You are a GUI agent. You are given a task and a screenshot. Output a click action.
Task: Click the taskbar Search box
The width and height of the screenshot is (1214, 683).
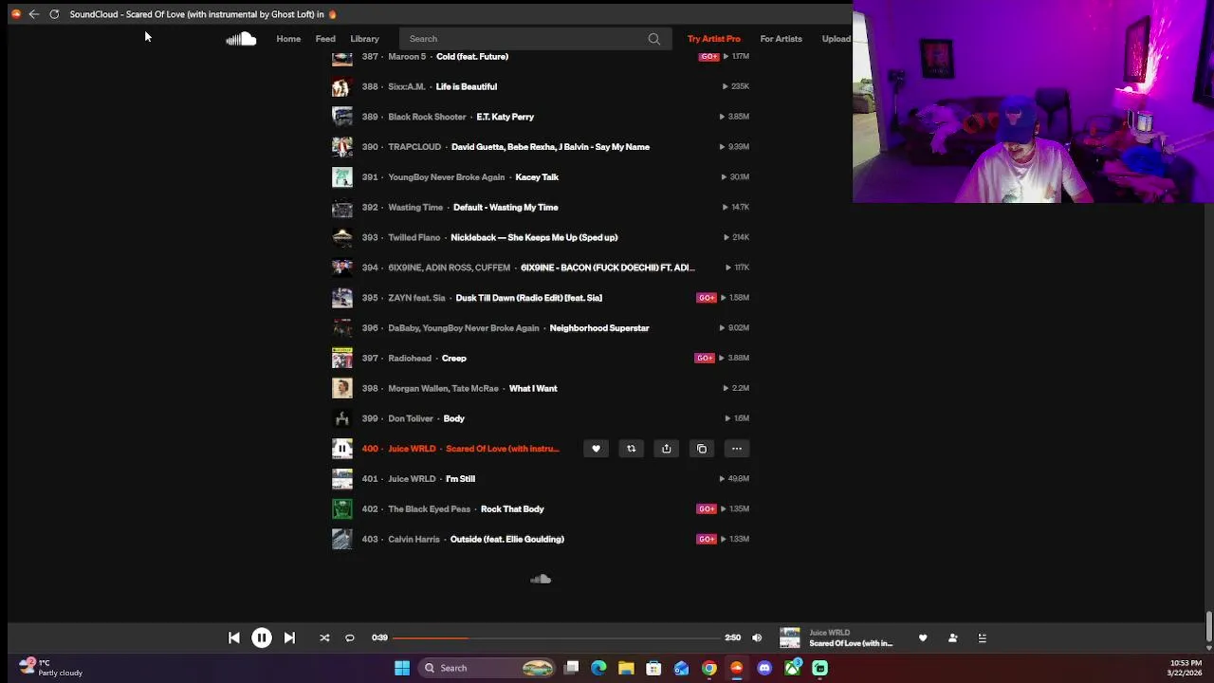click(x=487, y=668)
